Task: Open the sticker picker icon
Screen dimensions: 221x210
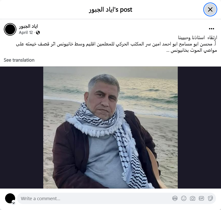Action: 210,198
